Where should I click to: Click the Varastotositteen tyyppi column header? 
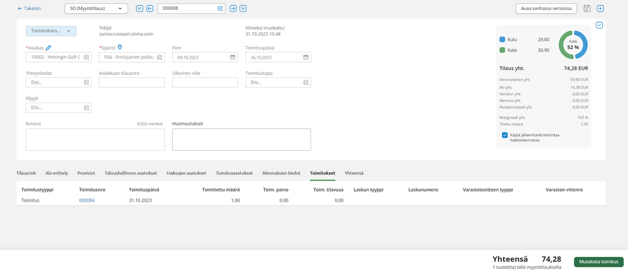coord(488,190)
